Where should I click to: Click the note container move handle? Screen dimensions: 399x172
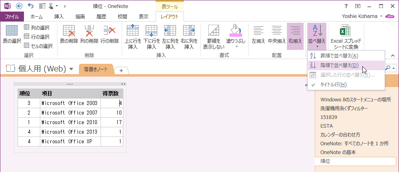pos(69,84)
